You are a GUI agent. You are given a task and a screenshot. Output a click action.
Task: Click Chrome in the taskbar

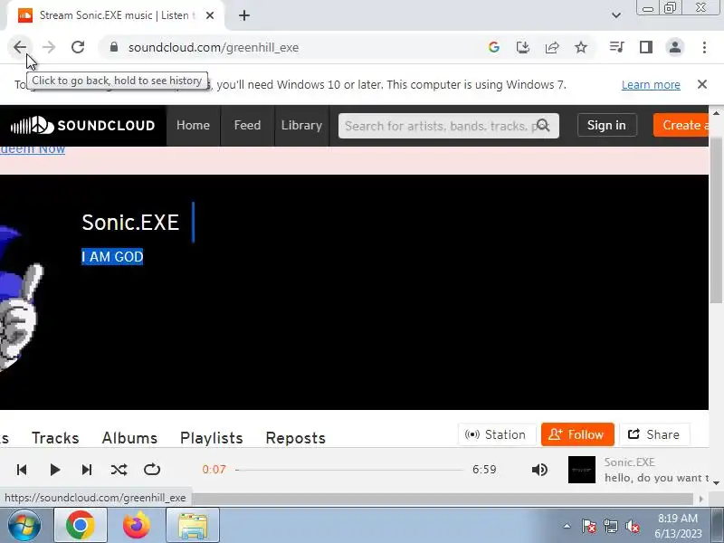pos(81,525)
